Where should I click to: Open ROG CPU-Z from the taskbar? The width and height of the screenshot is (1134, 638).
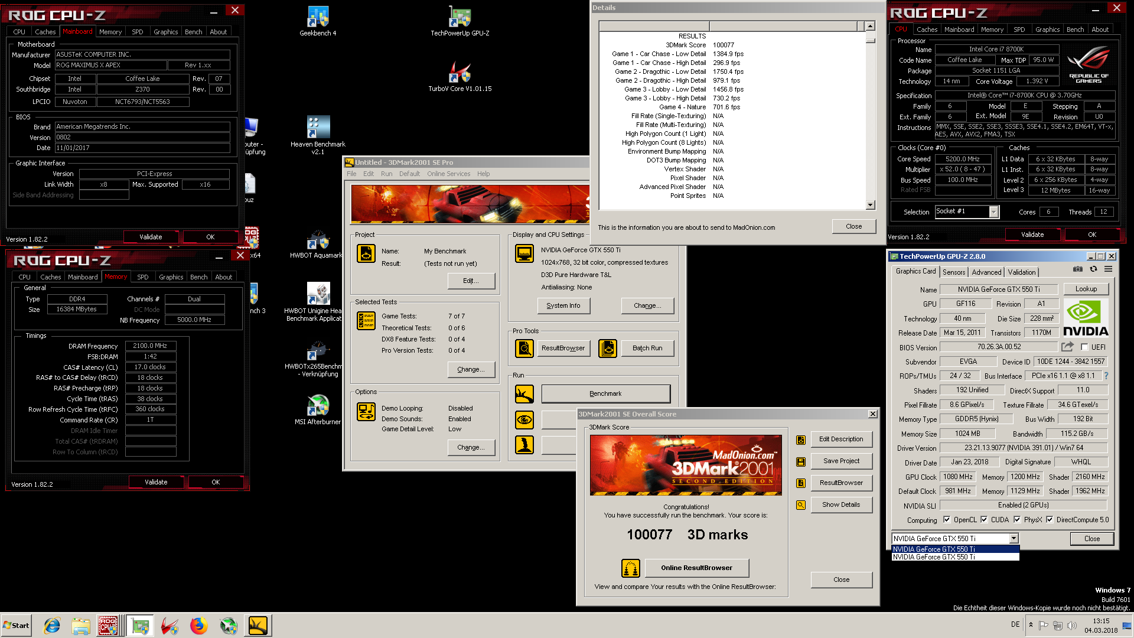[x=107, y=626]
